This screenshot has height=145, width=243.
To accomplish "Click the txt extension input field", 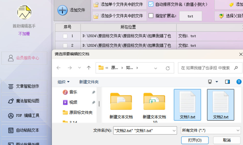I will 190,16.
